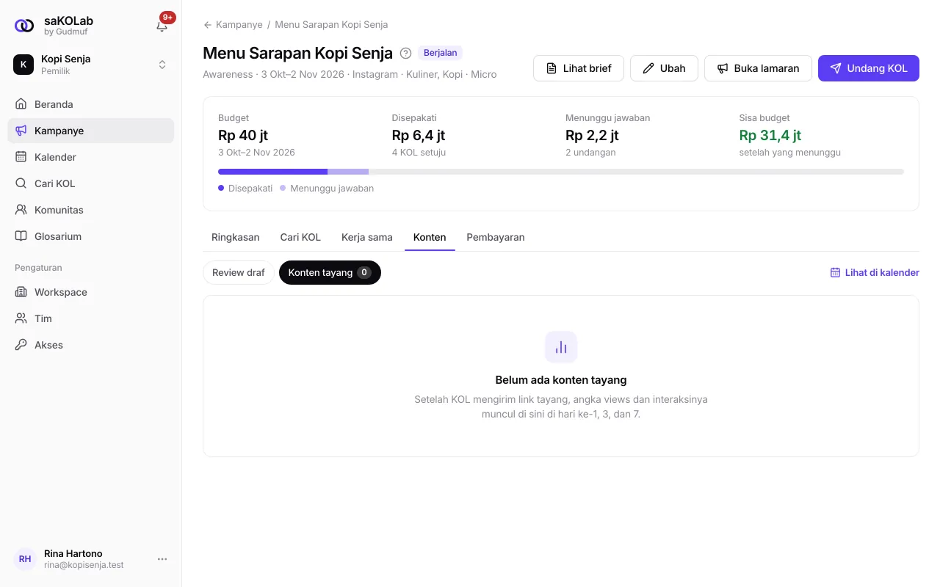
Task: Click the 'Belum ada konten tayang' heading
Action: click(x=561, y=380)
